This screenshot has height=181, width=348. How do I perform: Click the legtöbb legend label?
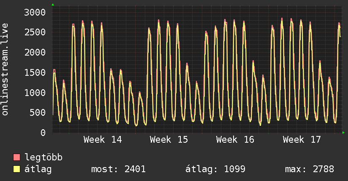[43, 157]
